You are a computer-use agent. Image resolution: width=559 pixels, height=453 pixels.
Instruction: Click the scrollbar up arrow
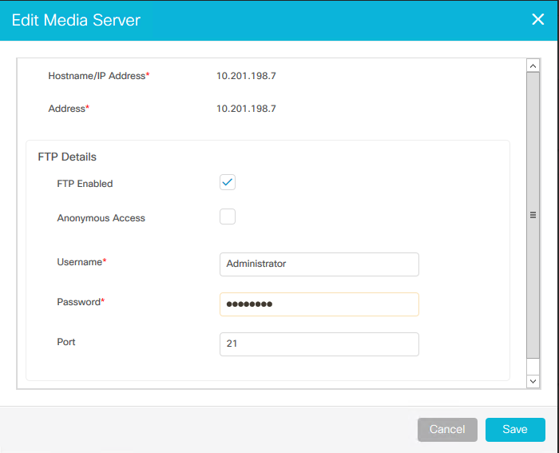point(533,66)
